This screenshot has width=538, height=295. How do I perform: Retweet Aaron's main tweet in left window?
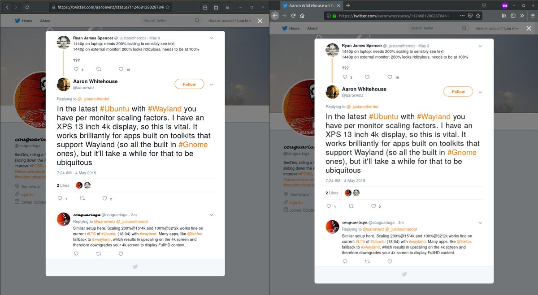tap(82, 198)
